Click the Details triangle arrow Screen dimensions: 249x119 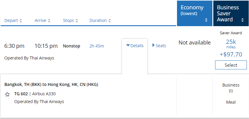tap(128, 45)
